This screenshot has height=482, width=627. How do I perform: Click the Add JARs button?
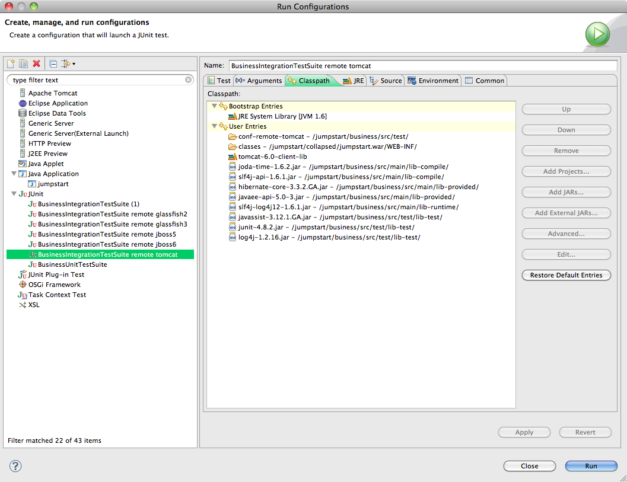[x=566, y=192]
